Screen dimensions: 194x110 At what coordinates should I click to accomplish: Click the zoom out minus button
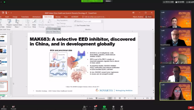(x=128, y=98)
